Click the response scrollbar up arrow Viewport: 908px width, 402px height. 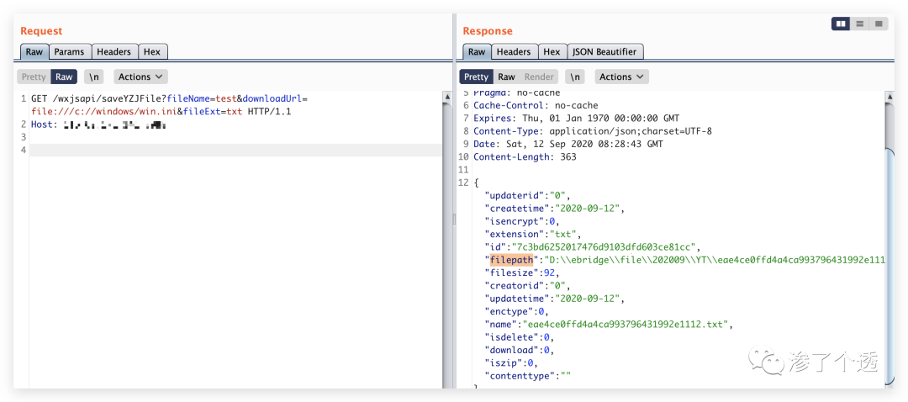click(890, 97)
